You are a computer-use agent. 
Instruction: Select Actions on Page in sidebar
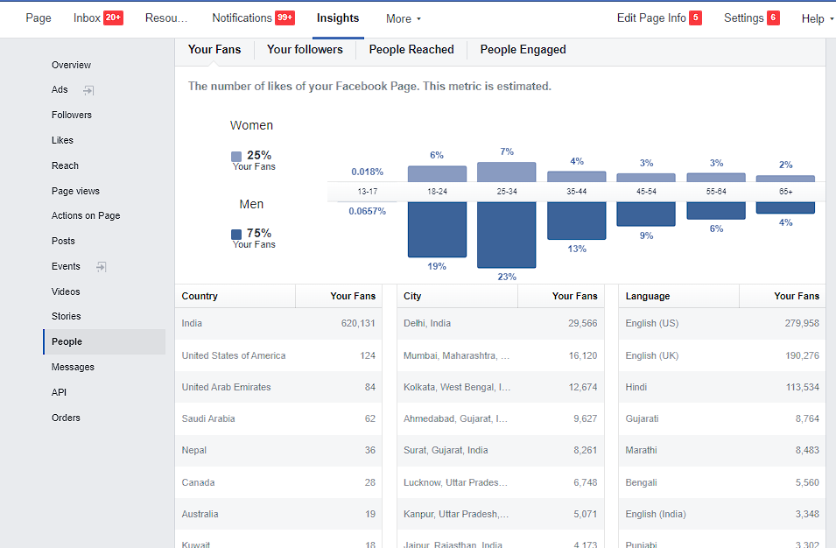tap(86, 216)
